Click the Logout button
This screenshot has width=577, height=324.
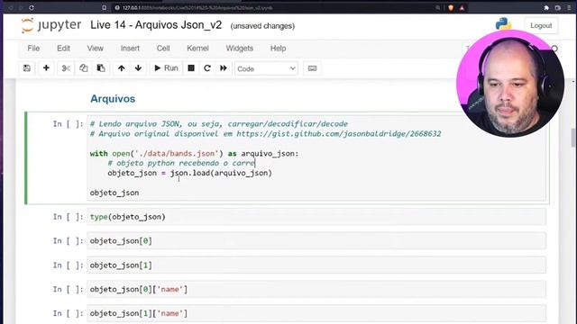tap(541, 26)
